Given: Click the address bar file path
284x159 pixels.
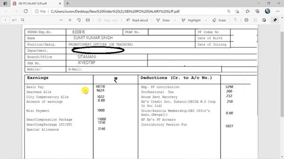Looking at the screenshot, I should pyautogui.click(x=115, y=11).
